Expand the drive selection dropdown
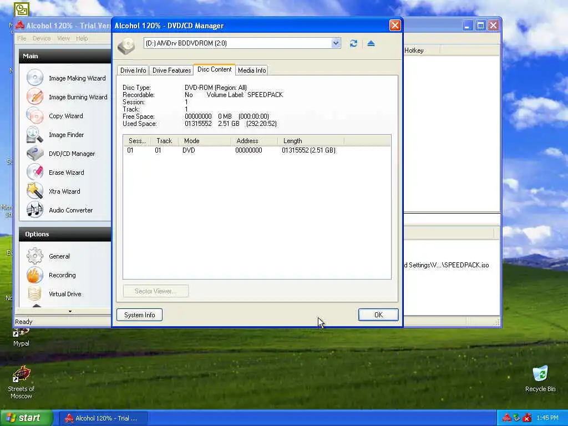This screenshot has width=568, height=426. [336, 43]
